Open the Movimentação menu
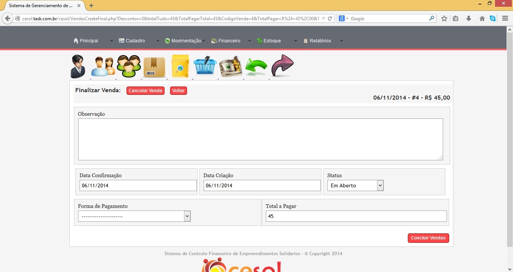This screenshot has height=272, width=513. coord(183,41)
